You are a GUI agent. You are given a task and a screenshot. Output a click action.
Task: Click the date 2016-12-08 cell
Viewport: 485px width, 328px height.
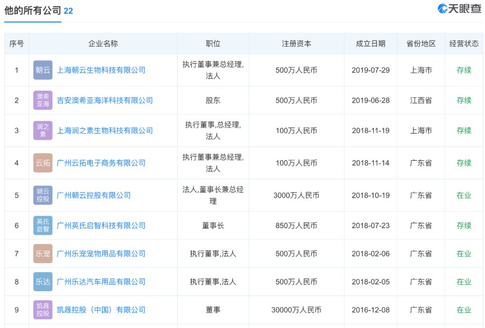370,310
